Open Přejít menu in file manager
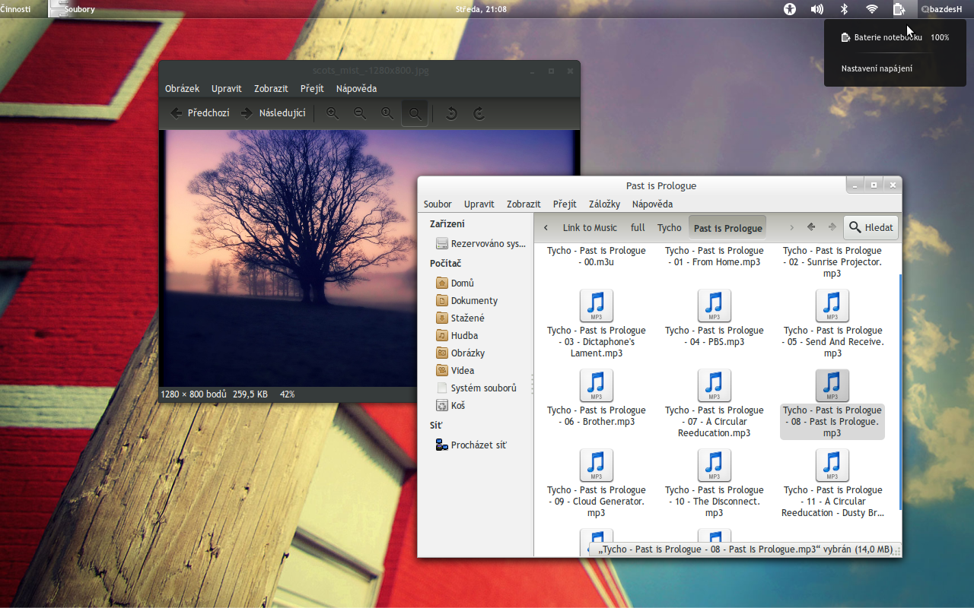Screen dimensions: 974x608 point(565,204)
